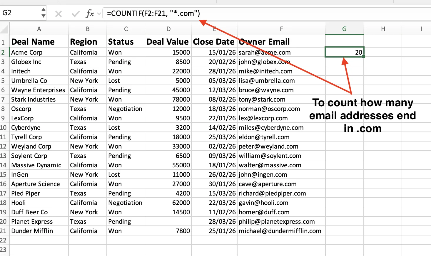Screen dimensions: 431x256
Task: Click the Deal Value header cell
Action: tap(168, 42)
